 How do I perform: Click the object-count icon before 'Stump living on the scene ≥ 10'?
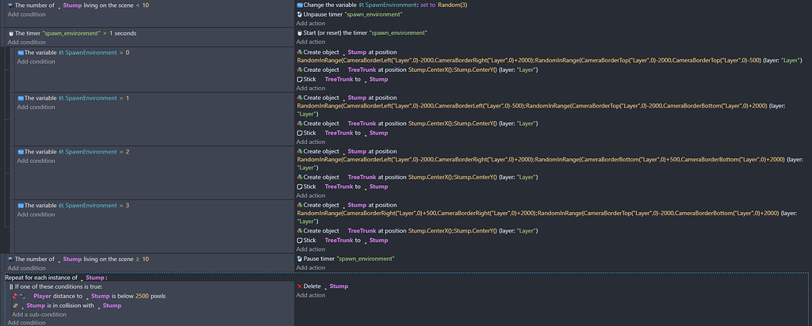click(x=10, y=259)
